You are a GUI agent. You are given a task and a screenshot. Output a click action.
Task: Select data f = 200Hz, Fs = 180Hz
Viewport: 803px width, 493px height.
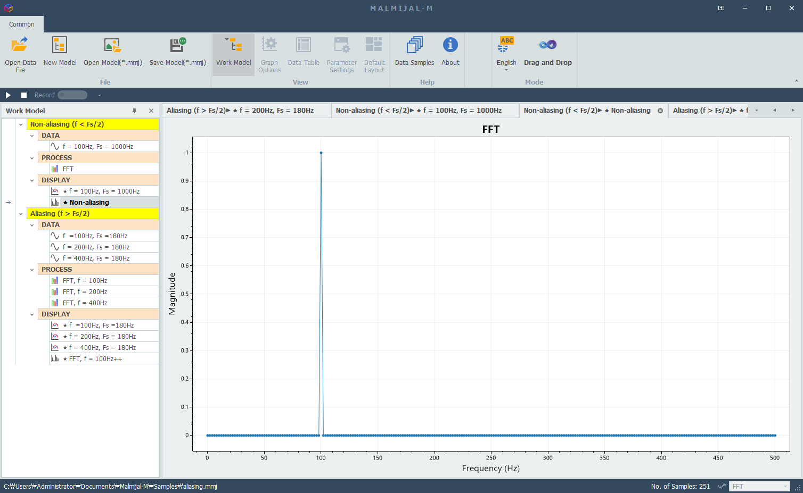pyautogui.click(x=104, y=247)
